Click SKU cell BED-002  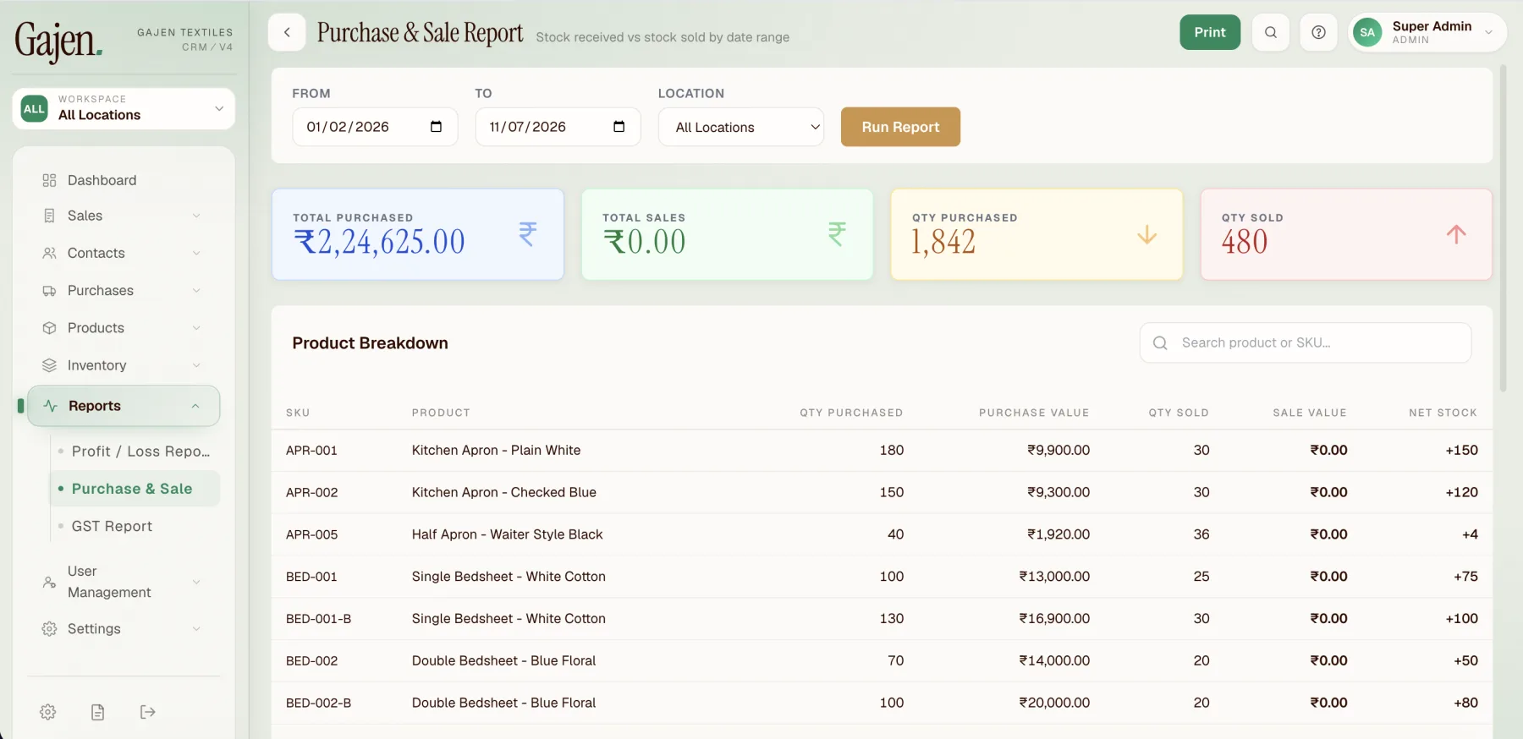pos(311,661)
